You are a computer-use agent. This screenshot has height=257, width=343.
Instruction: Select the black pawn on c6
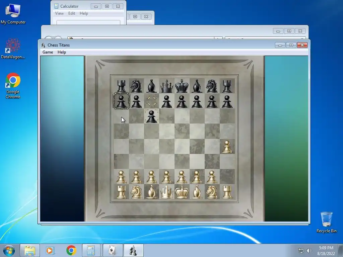click(x=152, y=116)
